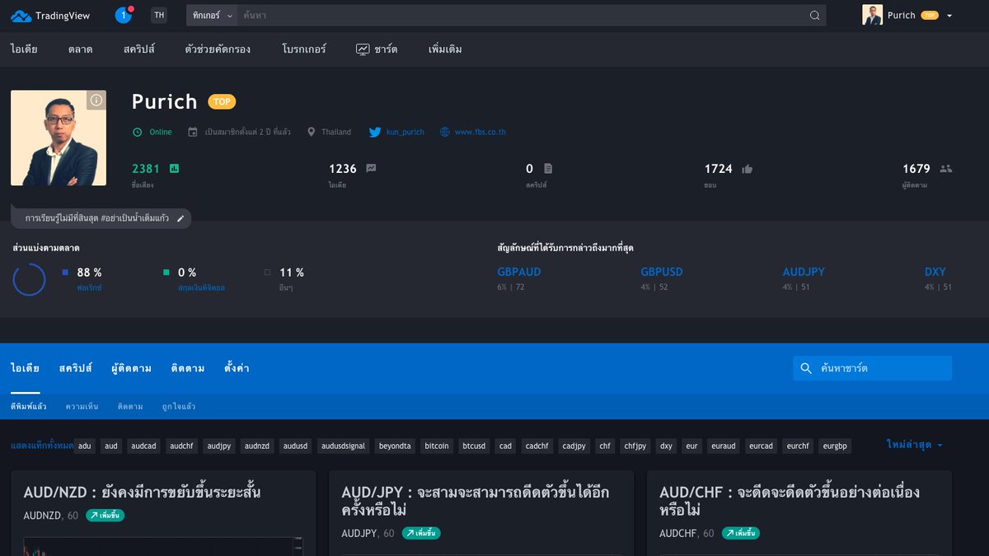Viewport: 989px width, 556px height.
Task: Click the green 0 % cryptocurrency legend swatch
Action: click(x=166, y=272)
